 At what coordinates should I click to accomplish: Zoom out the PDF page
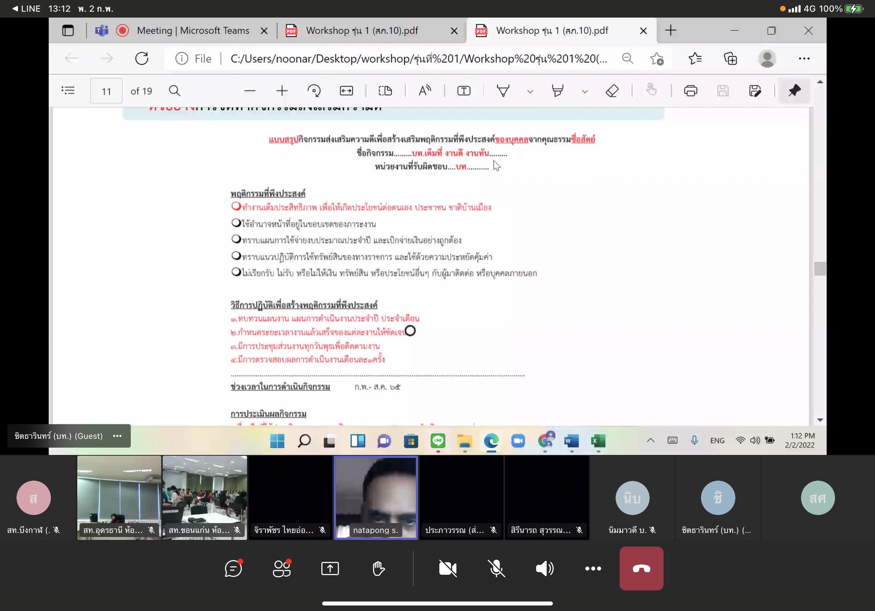point(250,91)
